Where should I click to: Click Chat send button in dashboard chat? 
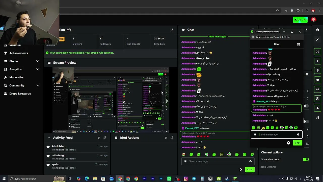point(250,170)
